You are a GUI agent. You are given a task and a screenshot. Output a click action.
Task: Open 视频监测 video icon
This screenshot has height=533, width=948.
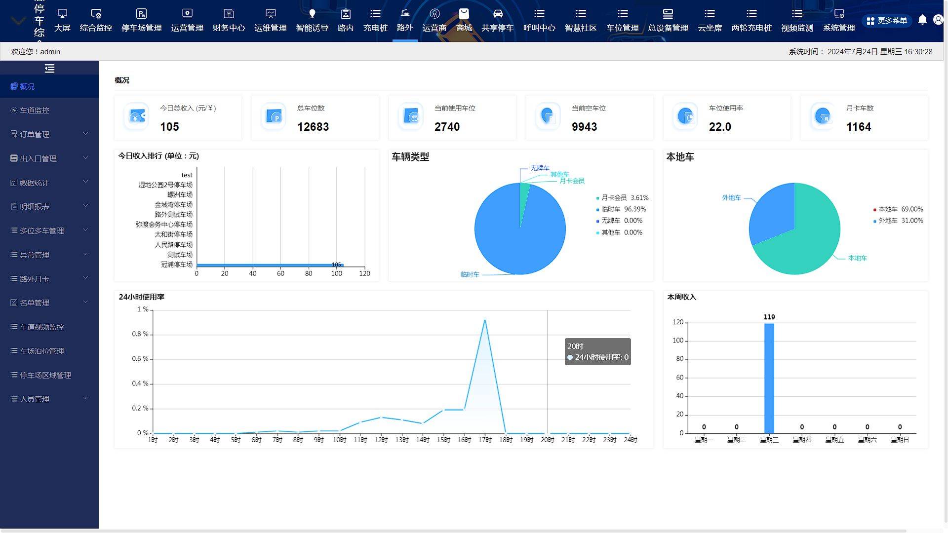coord(797,14)
